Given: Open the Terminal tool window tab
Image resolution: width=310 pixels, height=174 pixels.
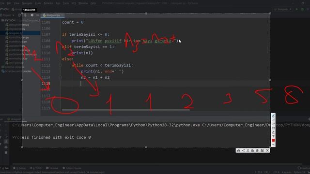Looking at the screenshot, I should point(52,168).
